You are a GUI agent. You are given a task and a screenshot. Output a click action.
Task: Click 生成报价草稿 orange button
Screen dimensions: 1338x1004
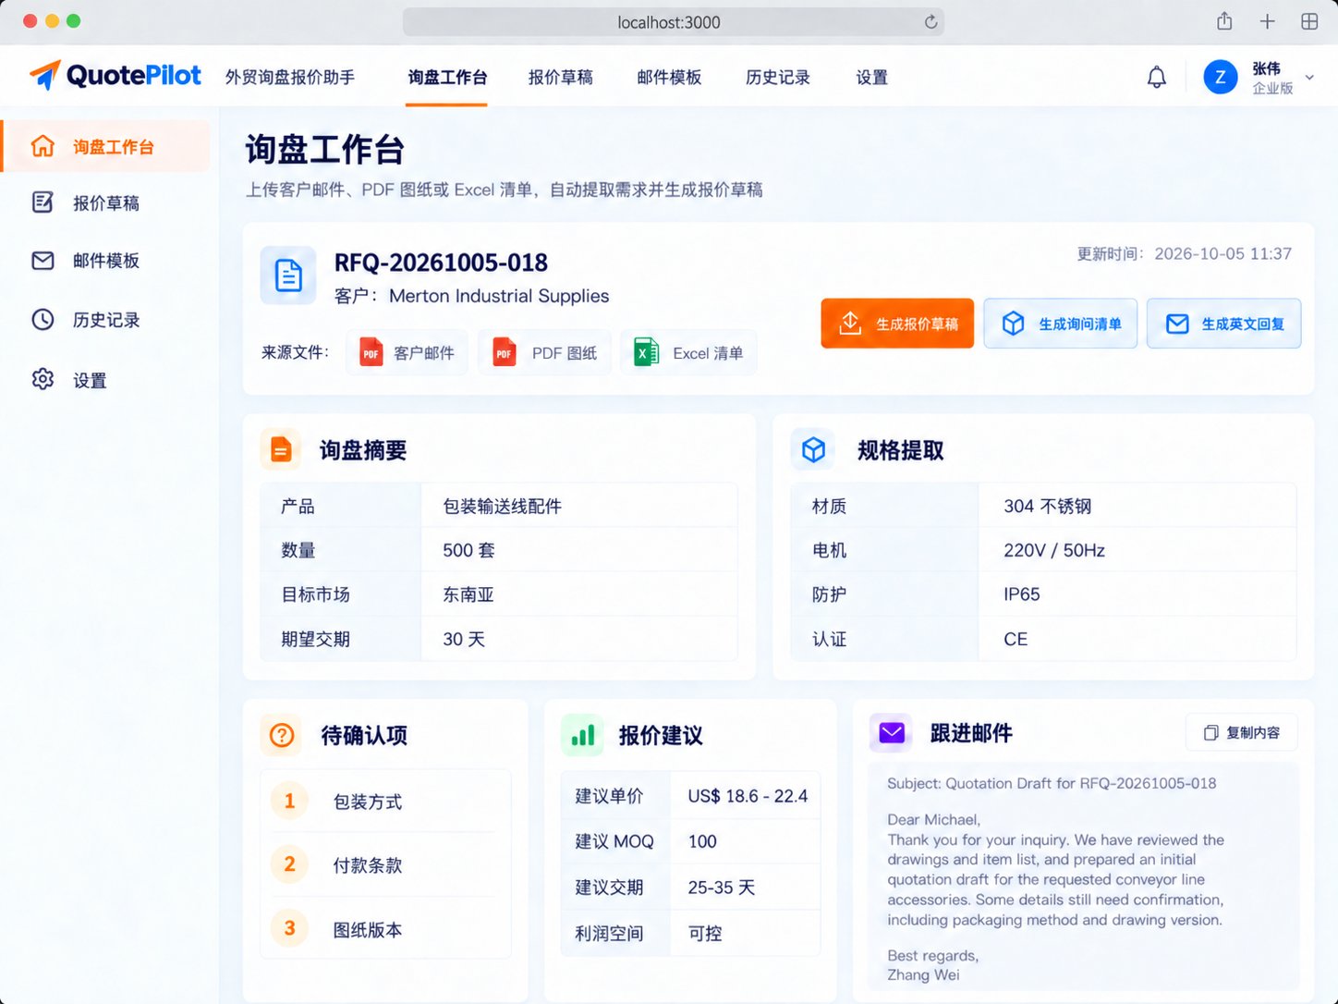pos(897,324)
